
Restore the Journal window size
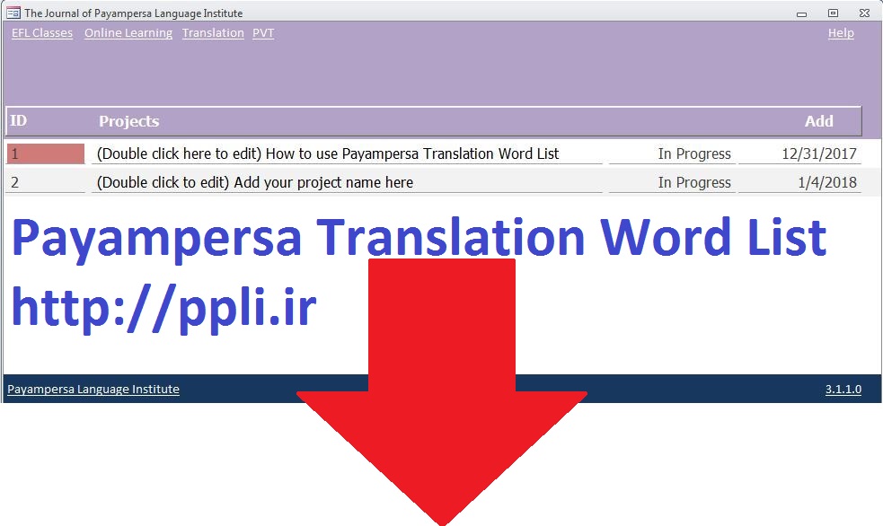click(x=833, y=13)
